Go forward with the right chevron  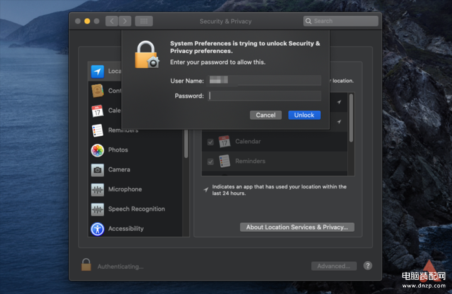[125, 21]
